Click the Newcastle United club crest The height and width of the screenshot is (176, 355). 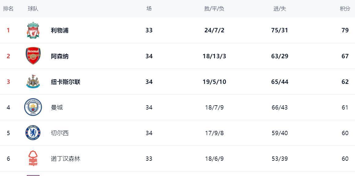[x=33, y=82]
